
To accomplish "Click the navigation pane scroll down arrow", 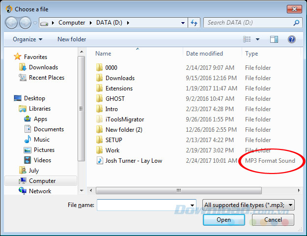I will [x=82, y=191].
